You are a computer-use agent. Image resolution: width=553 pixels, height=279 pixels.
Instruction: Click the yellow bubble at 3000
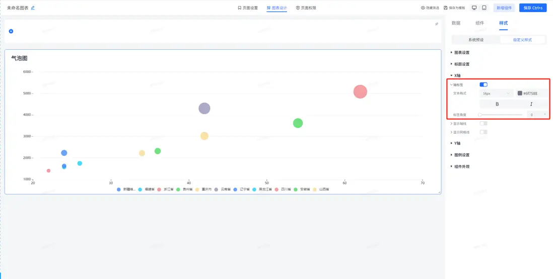pyautogui.click(x=204, y=136)
